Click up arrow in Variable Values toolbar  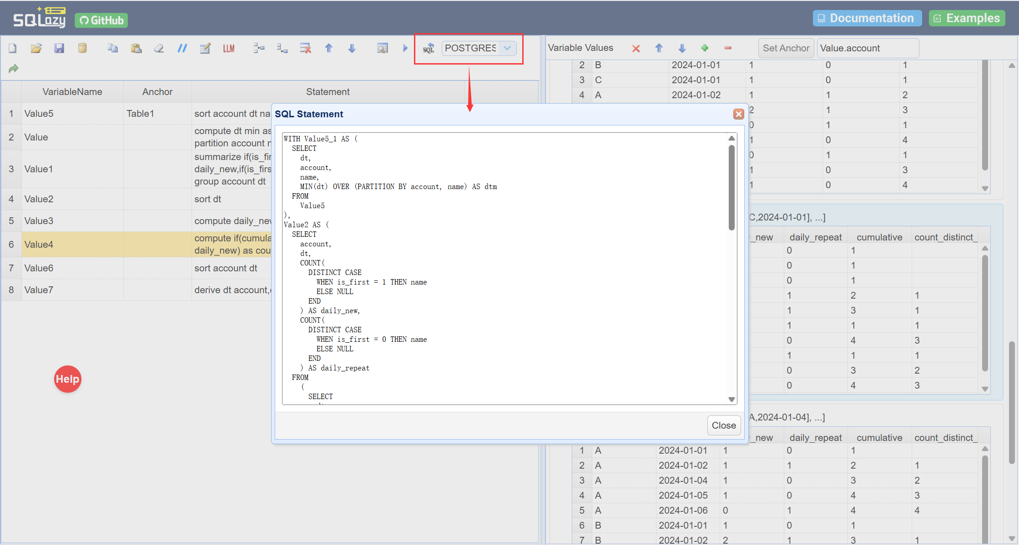click(x=659, y=48)
